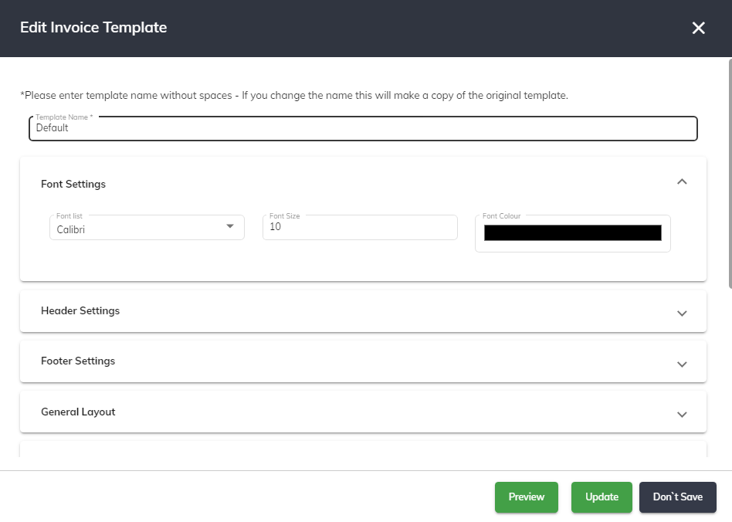
Task: Click the Font Settings section title
Action: tap(73, 184)
